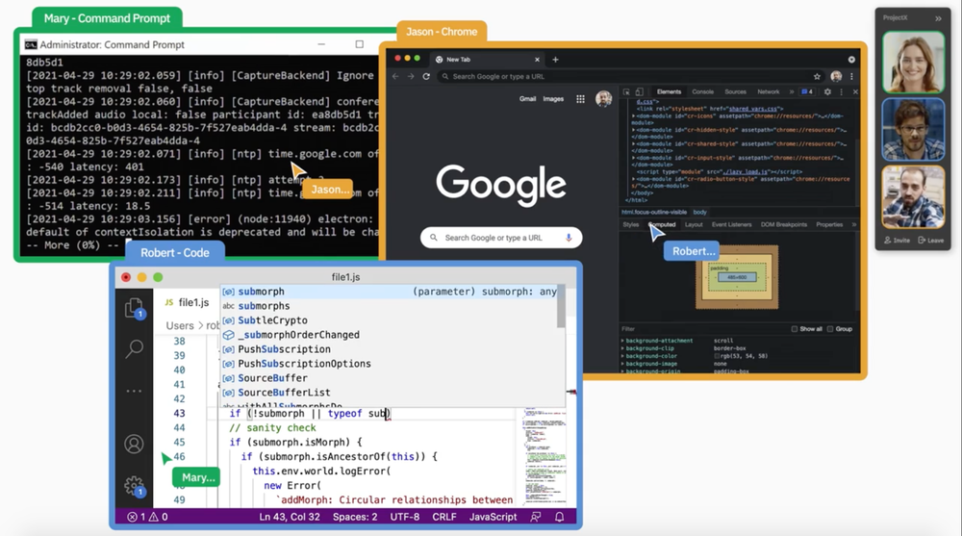This screenshot has height=536, width=962.
Task: Switch to the Console tab in DevTools
Action: (702, 91)
